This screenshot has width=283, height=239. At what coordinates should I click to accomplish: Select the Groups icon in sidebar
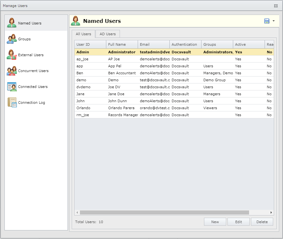tap(12, 39)
